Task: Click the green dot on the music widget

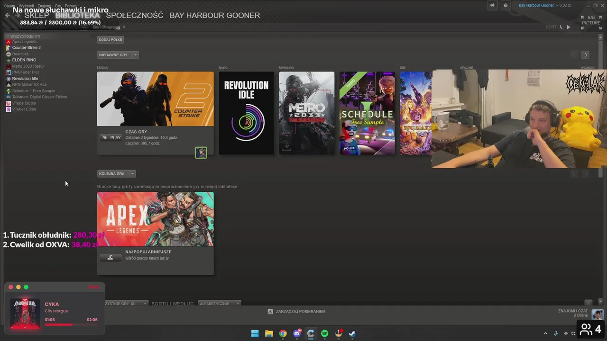Action: click(26, 287)
